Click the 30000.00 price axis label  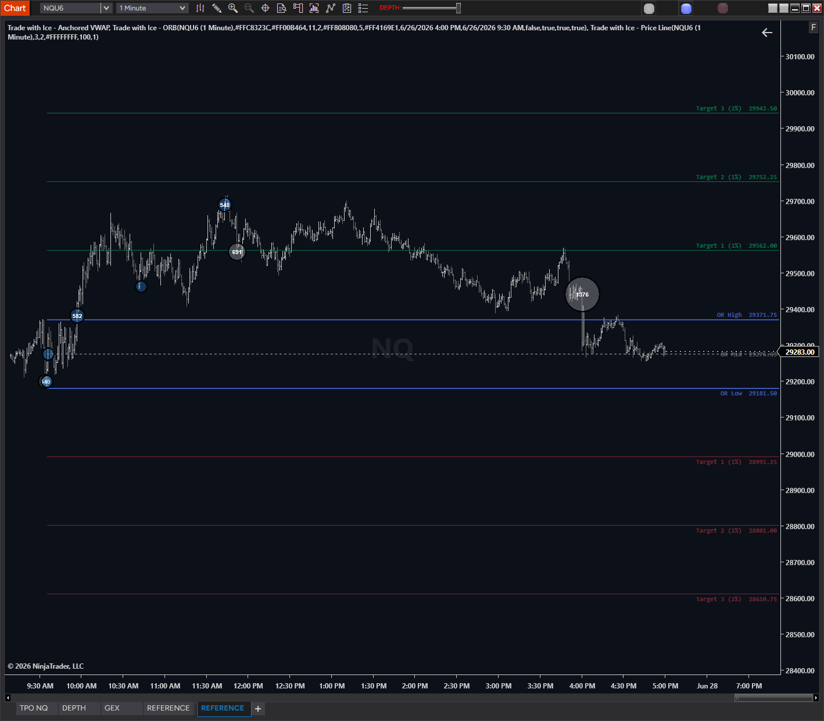(800, 93)
